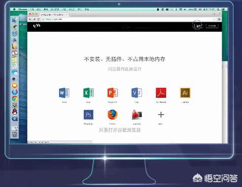Click the login button in the header
Image resolution: width=242 pixels, height=187 pixels.
coord(199,26)
